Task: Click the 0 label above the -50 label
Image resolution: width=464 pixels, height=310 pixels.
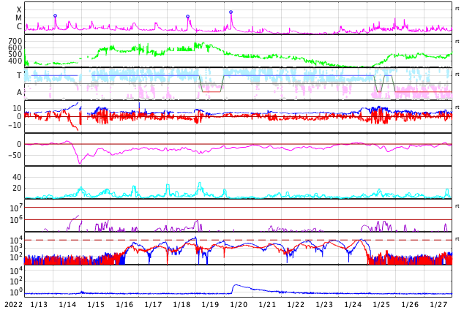Action: (x=20, y=144)
